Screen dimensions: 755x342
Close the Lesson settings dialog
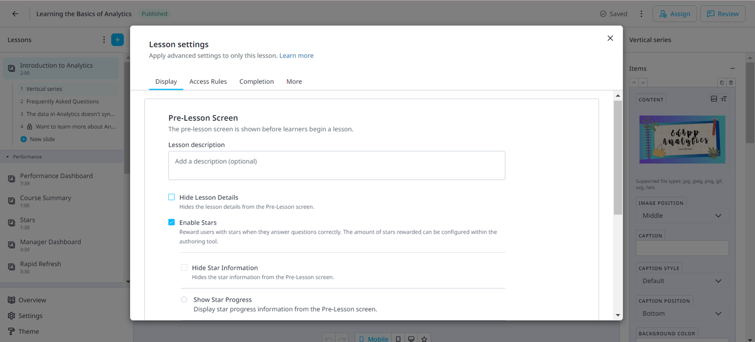610,38
